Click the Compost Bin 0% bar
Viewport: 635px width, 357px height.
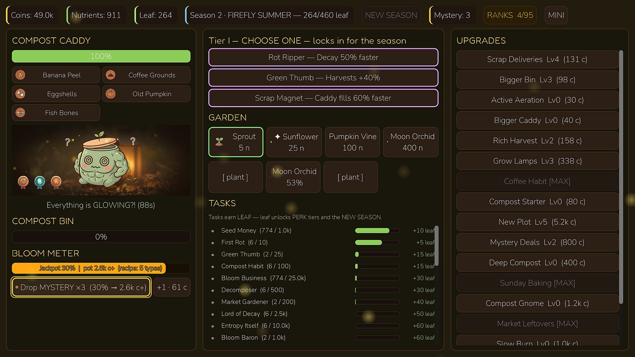(x=101, y=237)
